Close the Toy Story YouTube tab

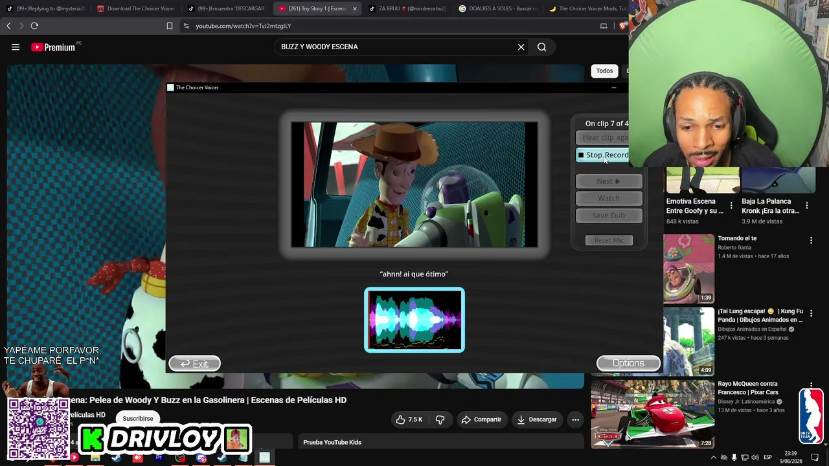click(355, 8)
